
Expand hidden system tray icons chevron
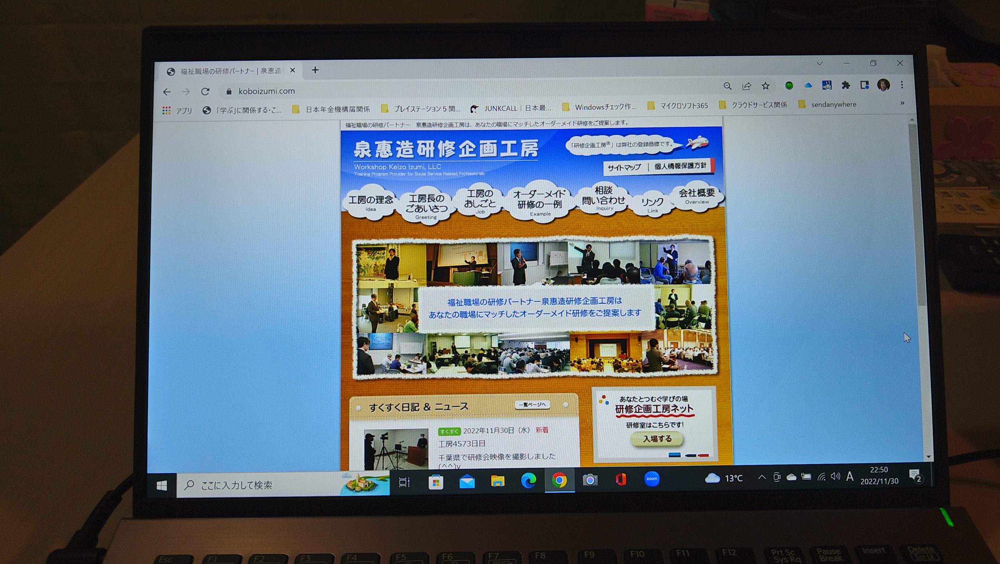[762, 477]
